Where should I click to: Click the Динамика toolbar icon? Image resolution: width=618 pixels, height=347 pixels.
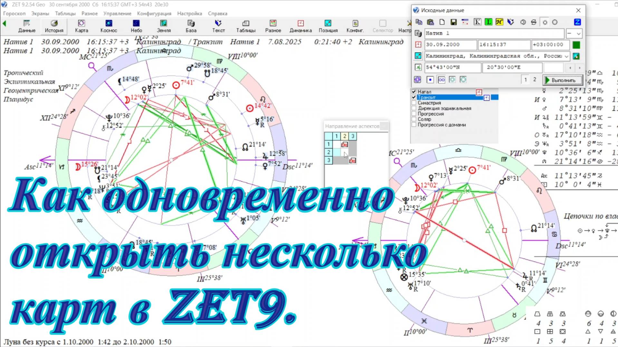[x=301, y=26]
